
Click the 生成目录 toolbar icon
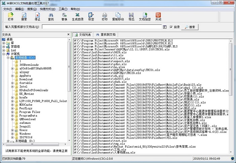78,16
